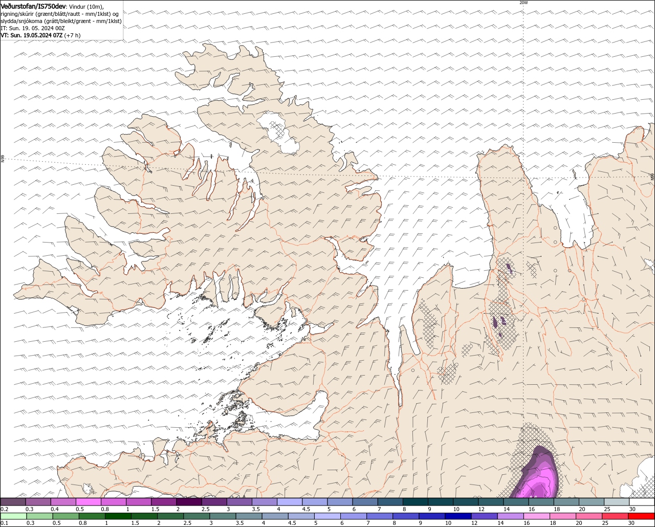Select violet lower-row swatch labeled 12
Image resolution: width=655 pixels, height=527 pixels.
pos(485,516)
